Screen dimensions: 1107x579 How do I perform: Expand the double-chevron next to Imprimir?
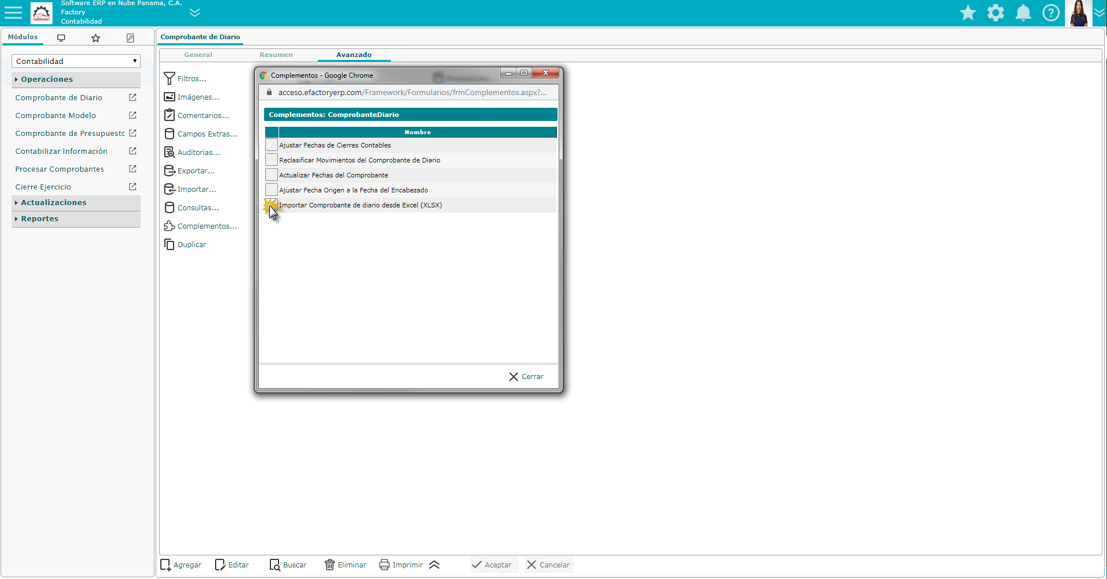tap(435, 565)
